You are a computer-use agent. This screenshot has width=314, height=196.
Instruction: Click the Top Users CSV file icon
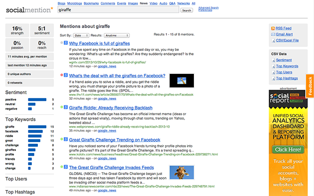[274, 72]
